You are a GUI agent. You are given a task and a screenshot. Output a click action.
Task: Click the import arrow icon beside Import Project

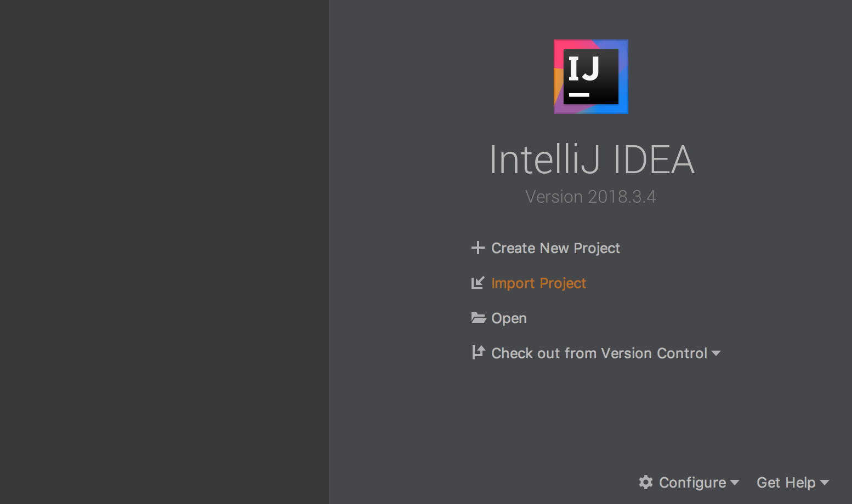pos(478,283)
